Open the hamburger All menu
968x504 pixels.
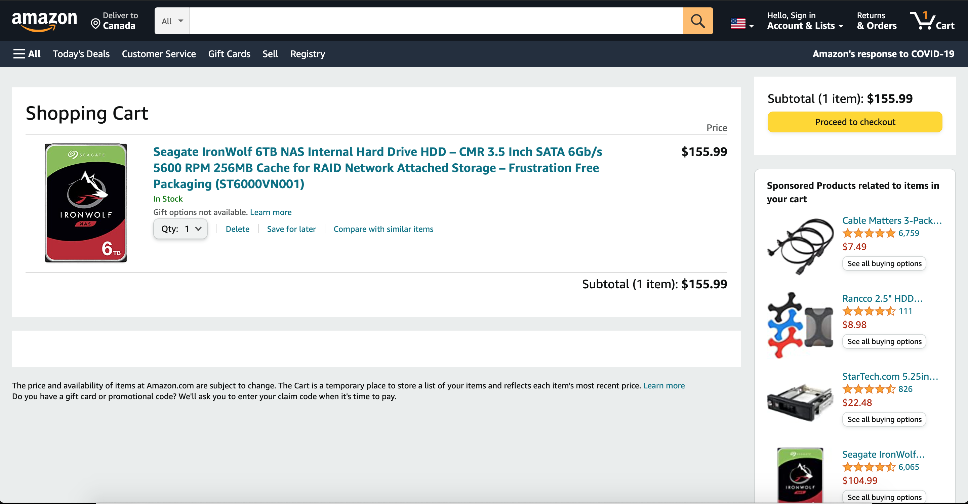[27, 54]
